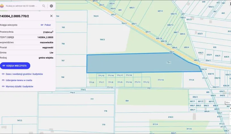Viewport: 231px width, 134px height.
Task: Click the Pokaż land register link
Action: (x=47, y=25)
